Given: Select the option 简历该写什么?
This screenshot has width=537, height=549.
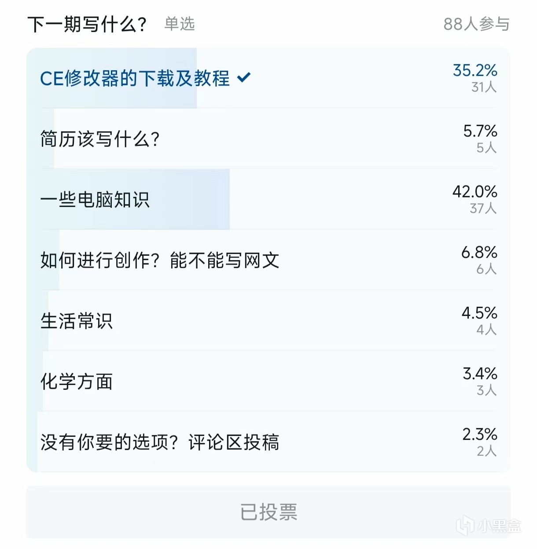Looking at the screenshot, I should click(268, 139).
